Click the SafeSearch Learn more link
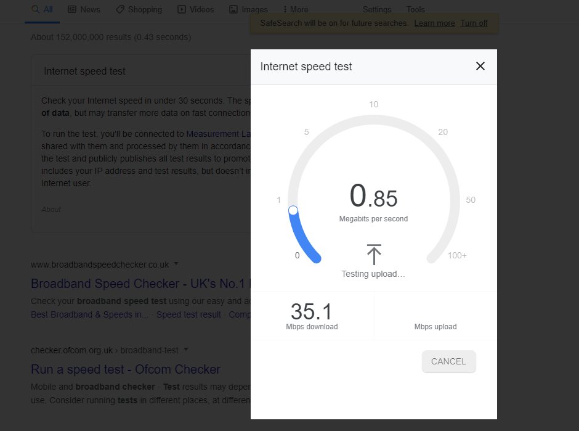 pos(434,23)
